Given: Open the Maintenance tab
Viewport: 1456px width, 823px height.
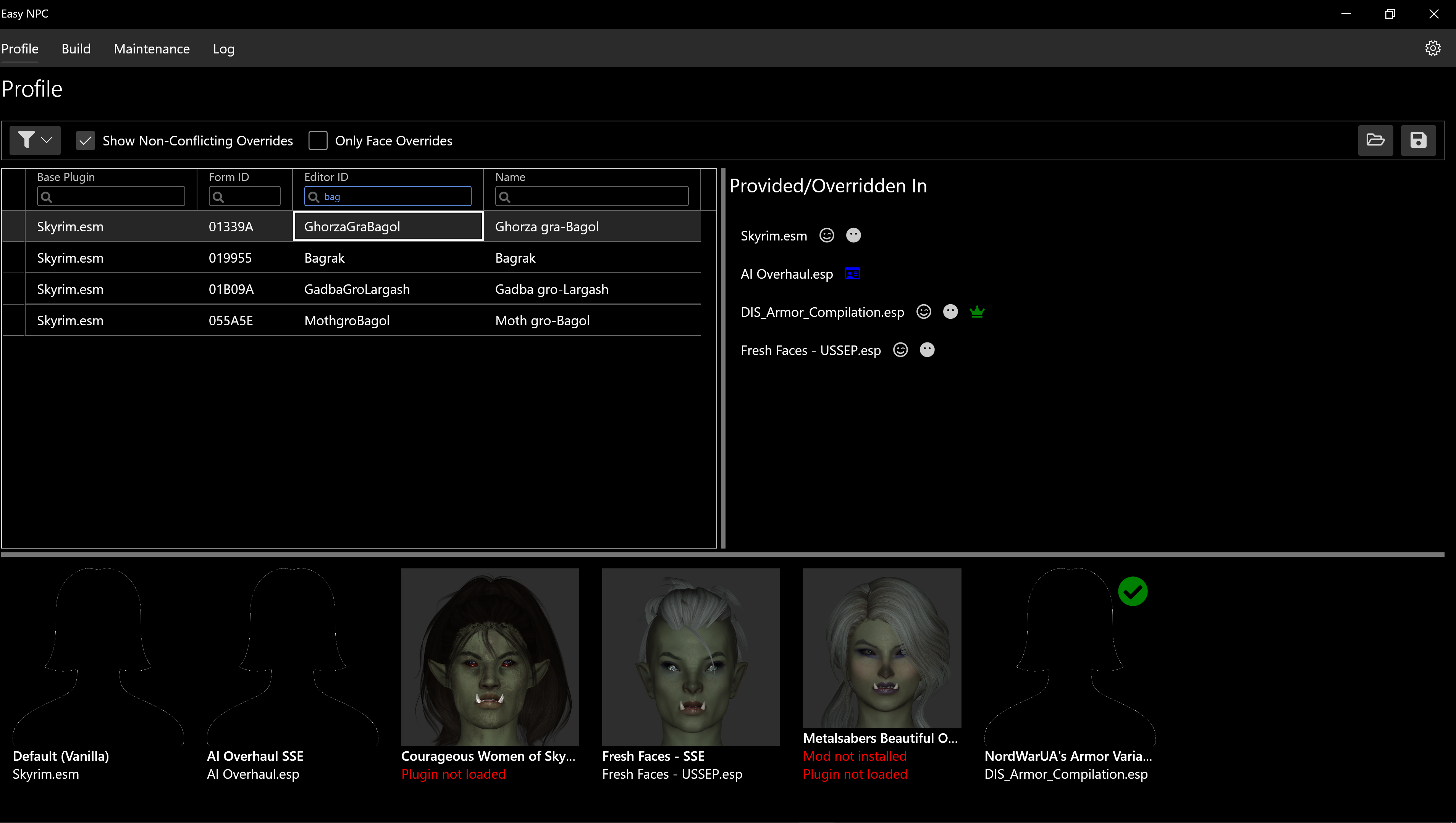Looking at the screenshot, I should (x=152, y=48).
